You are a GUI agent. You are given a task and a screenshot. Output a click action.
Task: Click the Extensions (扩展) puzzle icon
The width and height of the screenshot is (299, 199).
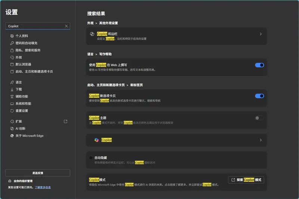coord(12,121)
